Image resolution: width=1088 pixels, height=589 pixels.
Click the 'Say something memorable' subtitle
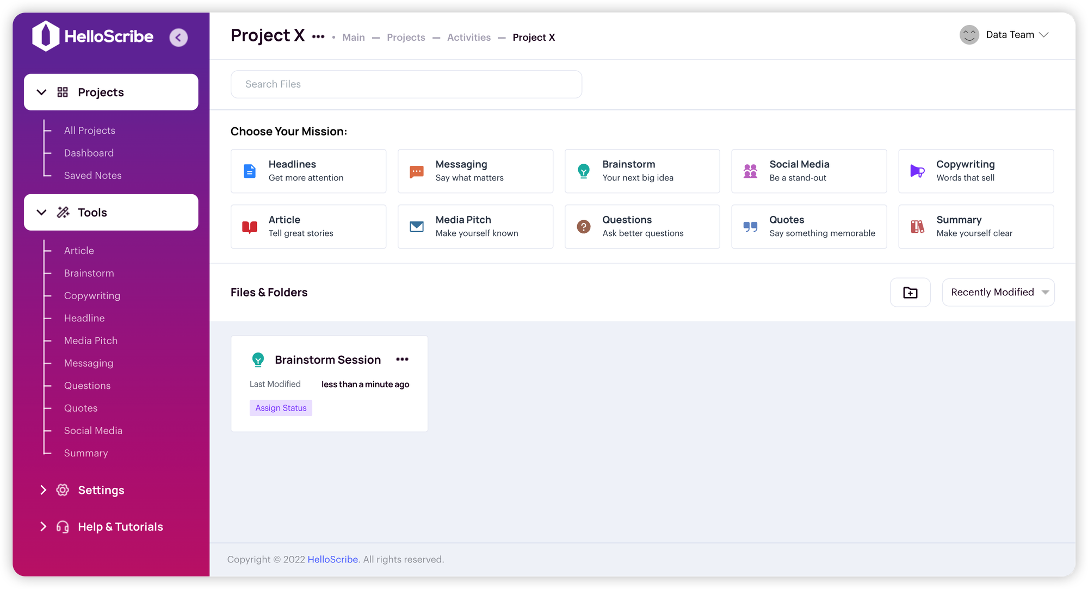(x=822, y=233)
